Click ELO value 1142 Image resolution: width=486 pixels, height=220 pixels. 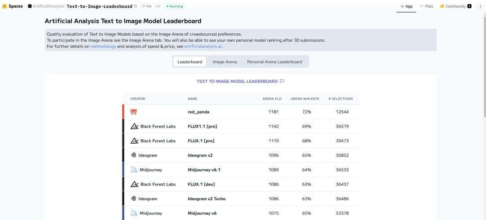tap(274, 126)
